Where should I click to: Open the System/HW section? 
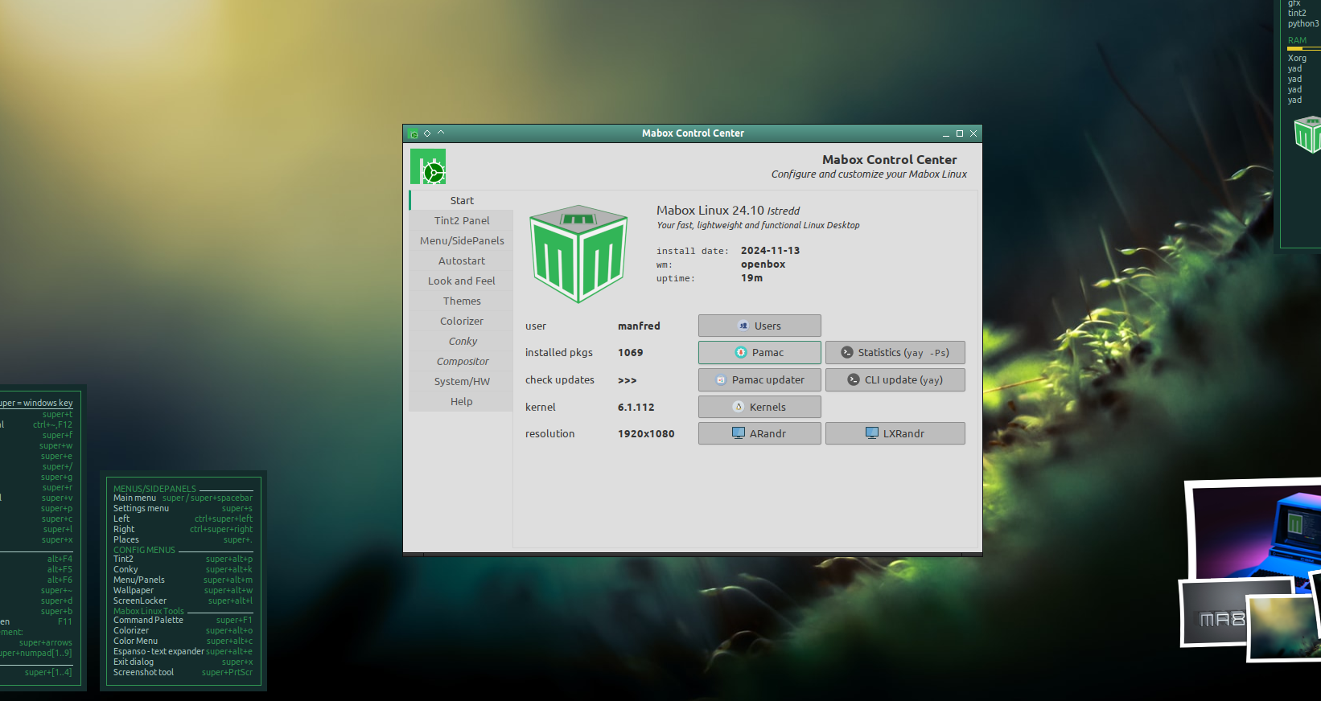click(x=461, y=381)
